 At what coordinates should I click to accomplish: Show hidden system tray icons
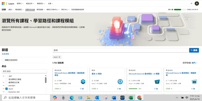pos(177,98)
